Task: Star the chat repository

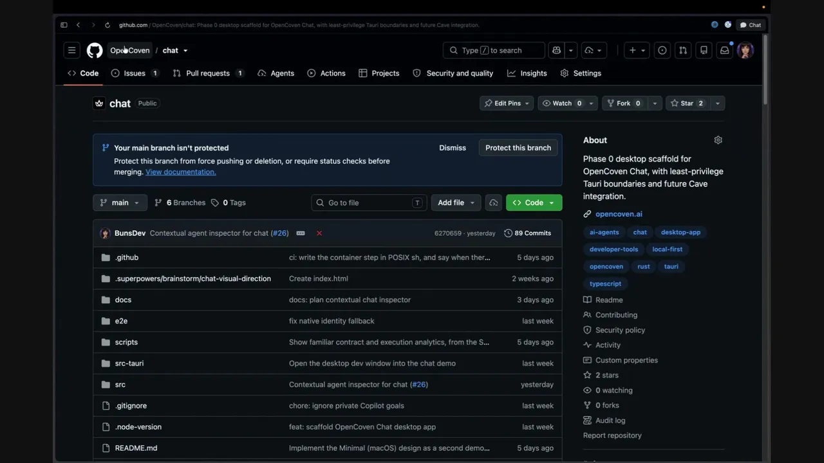Action: click(688, 104)
